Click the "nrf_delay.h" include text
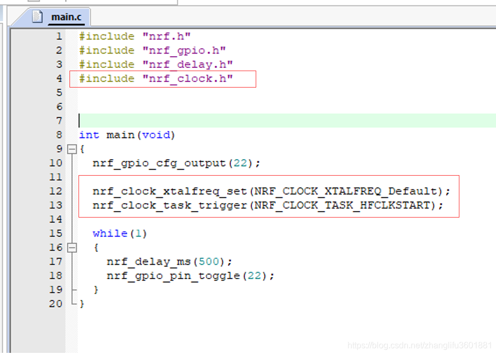 click(188, 65)
